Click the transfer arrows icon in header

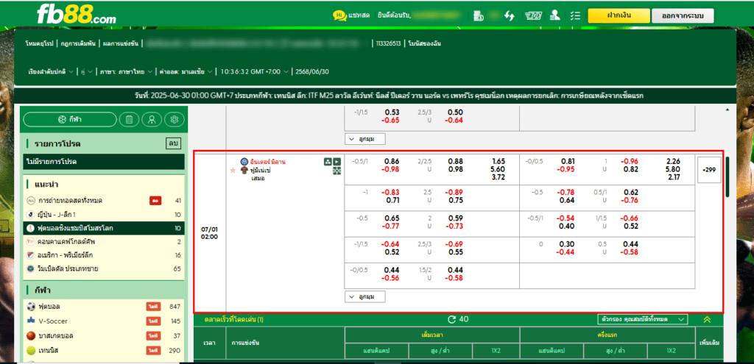510,16
